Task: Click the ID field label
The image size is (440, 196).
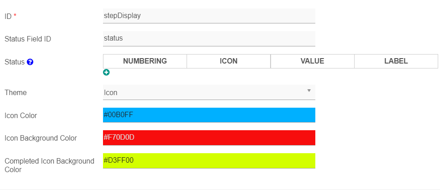Action: 8,17
